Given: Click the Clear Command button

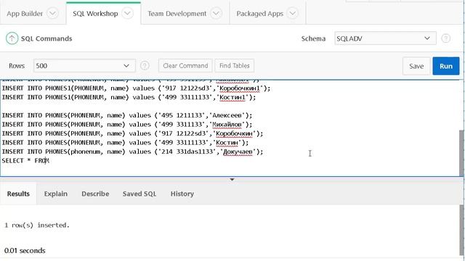Looking at the screenshot, I should click(185, 66).
